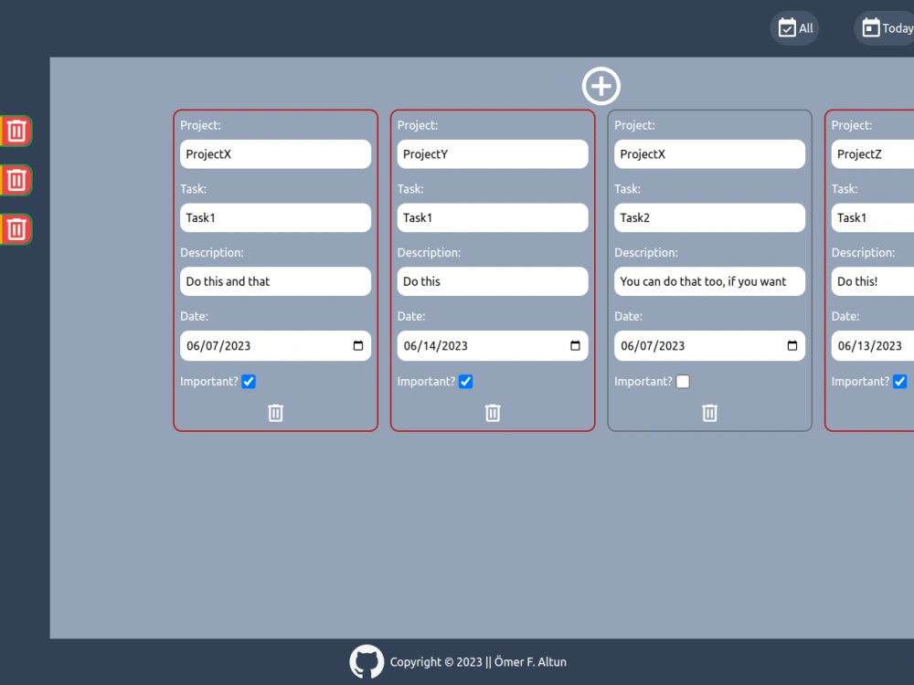Click the middle red trash icon in the sidebar
914x685 pixels.
click(16, 180)
